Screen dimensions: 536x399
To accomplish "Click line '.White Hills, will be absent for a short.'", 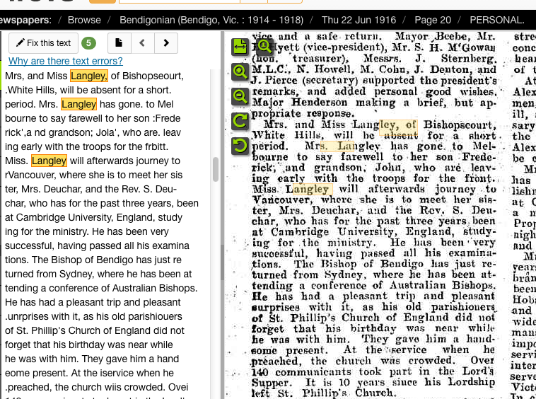I will 88,91.
